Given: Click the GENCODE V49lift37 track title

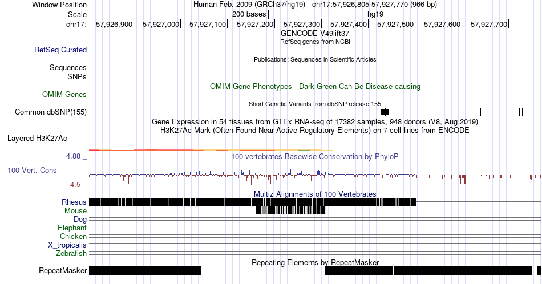Looking at the screenshot, I should [315, 34].
